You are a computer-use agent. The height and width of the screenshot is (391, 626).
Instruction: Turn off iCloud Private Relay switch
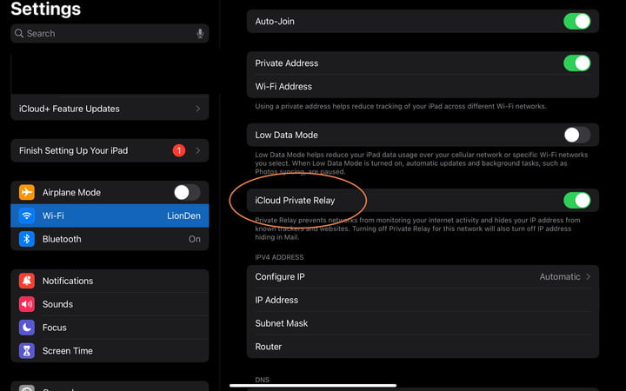[577, 201]
